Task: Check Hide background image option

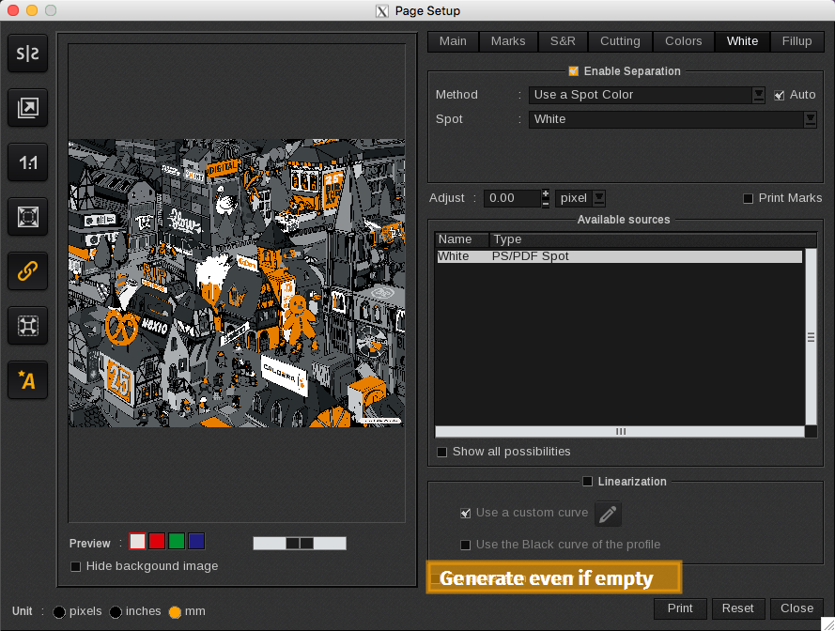Action: pyautogui.click(x=76, y=566)
